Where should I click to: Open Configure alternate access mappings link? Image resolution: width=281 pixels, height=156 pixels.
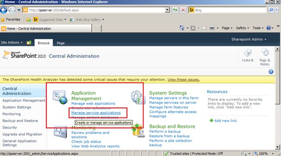click(173, 114)
